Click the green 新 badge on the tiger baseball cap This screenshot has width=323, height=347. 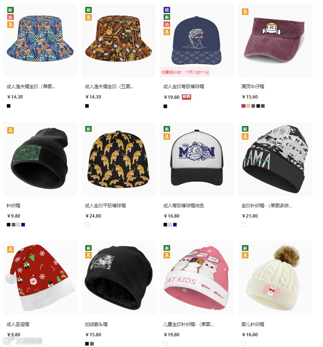(89, 129)
